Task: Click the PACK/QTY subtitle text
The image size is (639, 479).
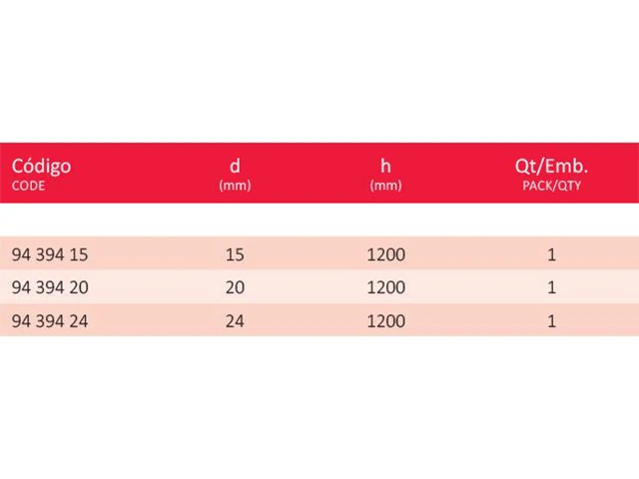Action: tap(552, 186)
